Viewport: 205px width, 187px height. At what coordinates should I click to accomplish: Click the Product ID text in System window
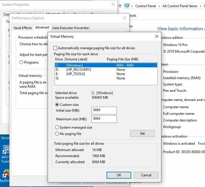click(x=184, y=152)
